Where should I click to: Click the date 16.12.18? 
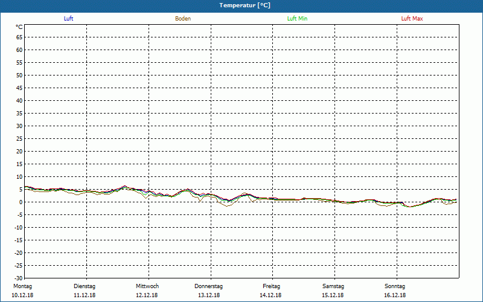[x=395, y=295]
